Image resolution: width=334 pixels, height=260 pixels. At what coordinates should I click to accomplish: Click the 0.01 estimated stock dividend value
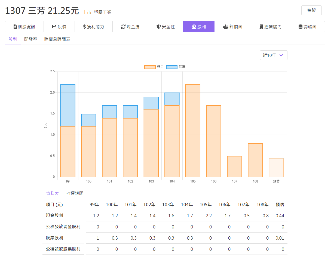click(x=280, y=238)
